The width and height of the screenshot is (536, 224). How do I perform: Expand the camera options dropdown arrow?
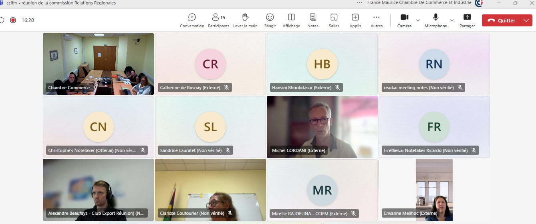click(x=418, y=20)
